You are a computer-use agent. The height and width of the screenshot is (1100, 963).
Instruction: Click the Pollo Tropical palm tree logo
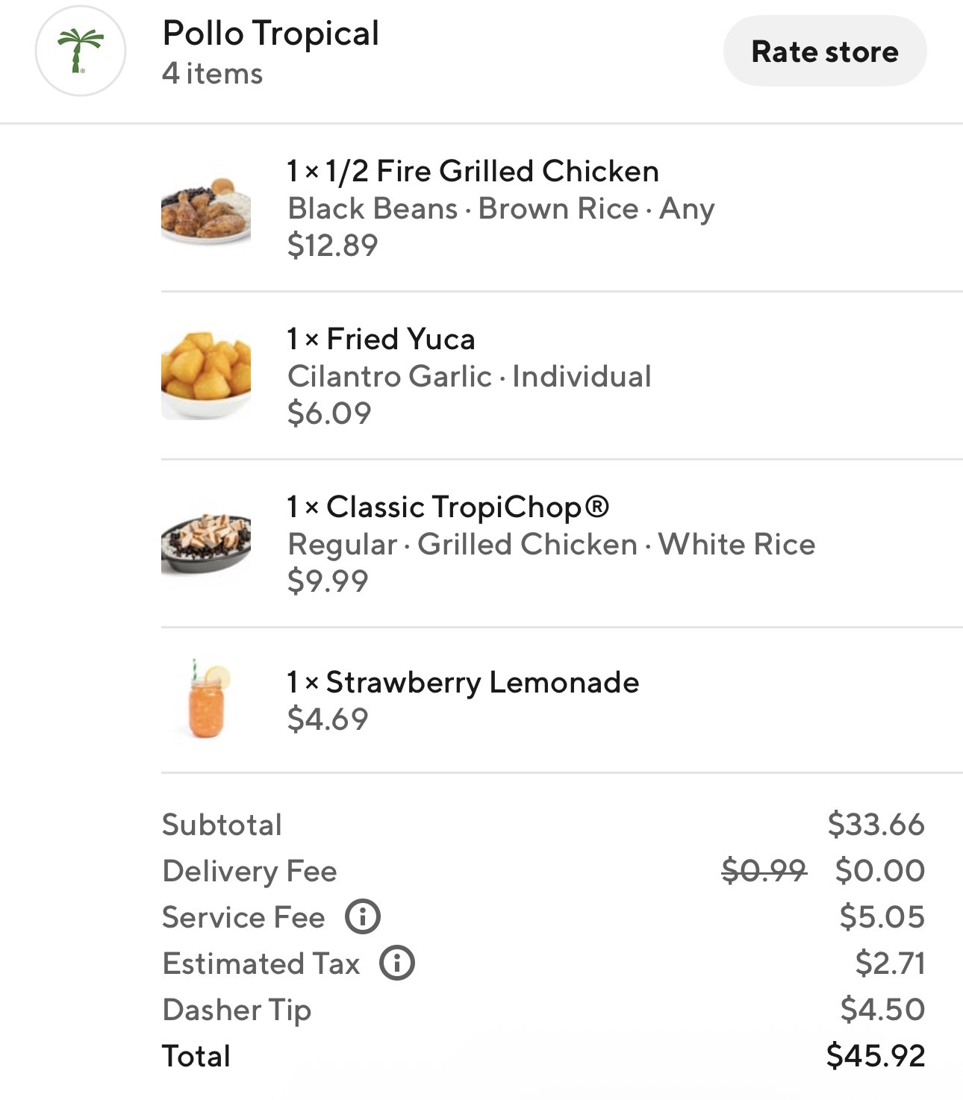tap(80, 51)
